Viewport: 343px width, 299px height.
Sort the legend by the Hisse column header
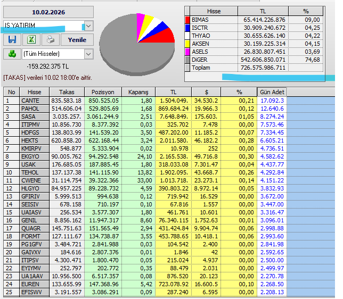click(x=214, y=11)
